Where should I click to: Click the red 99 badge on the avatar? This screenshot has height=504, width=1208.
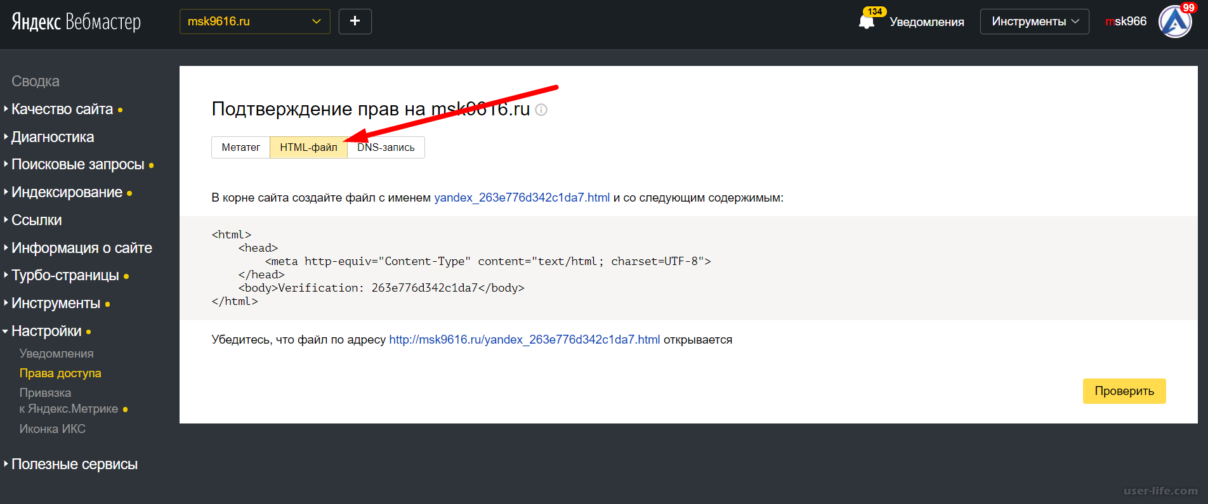click(x=1188, y=8)
